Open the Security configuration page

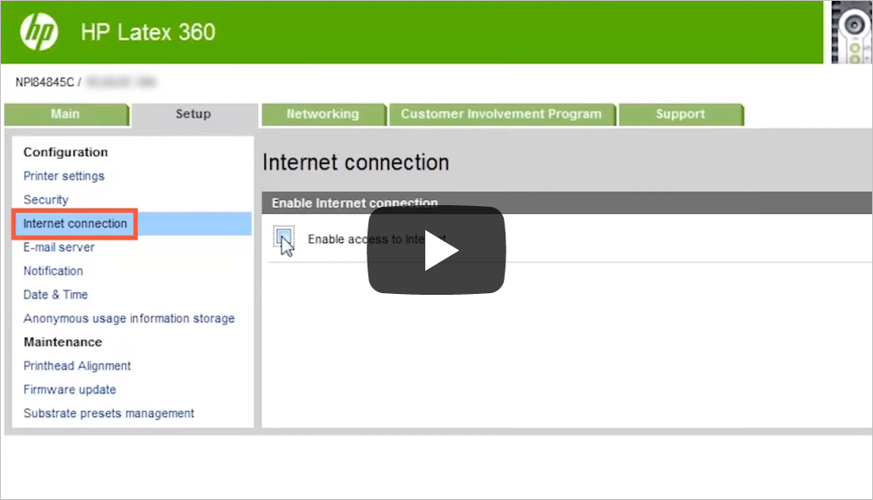pos(46,200)
